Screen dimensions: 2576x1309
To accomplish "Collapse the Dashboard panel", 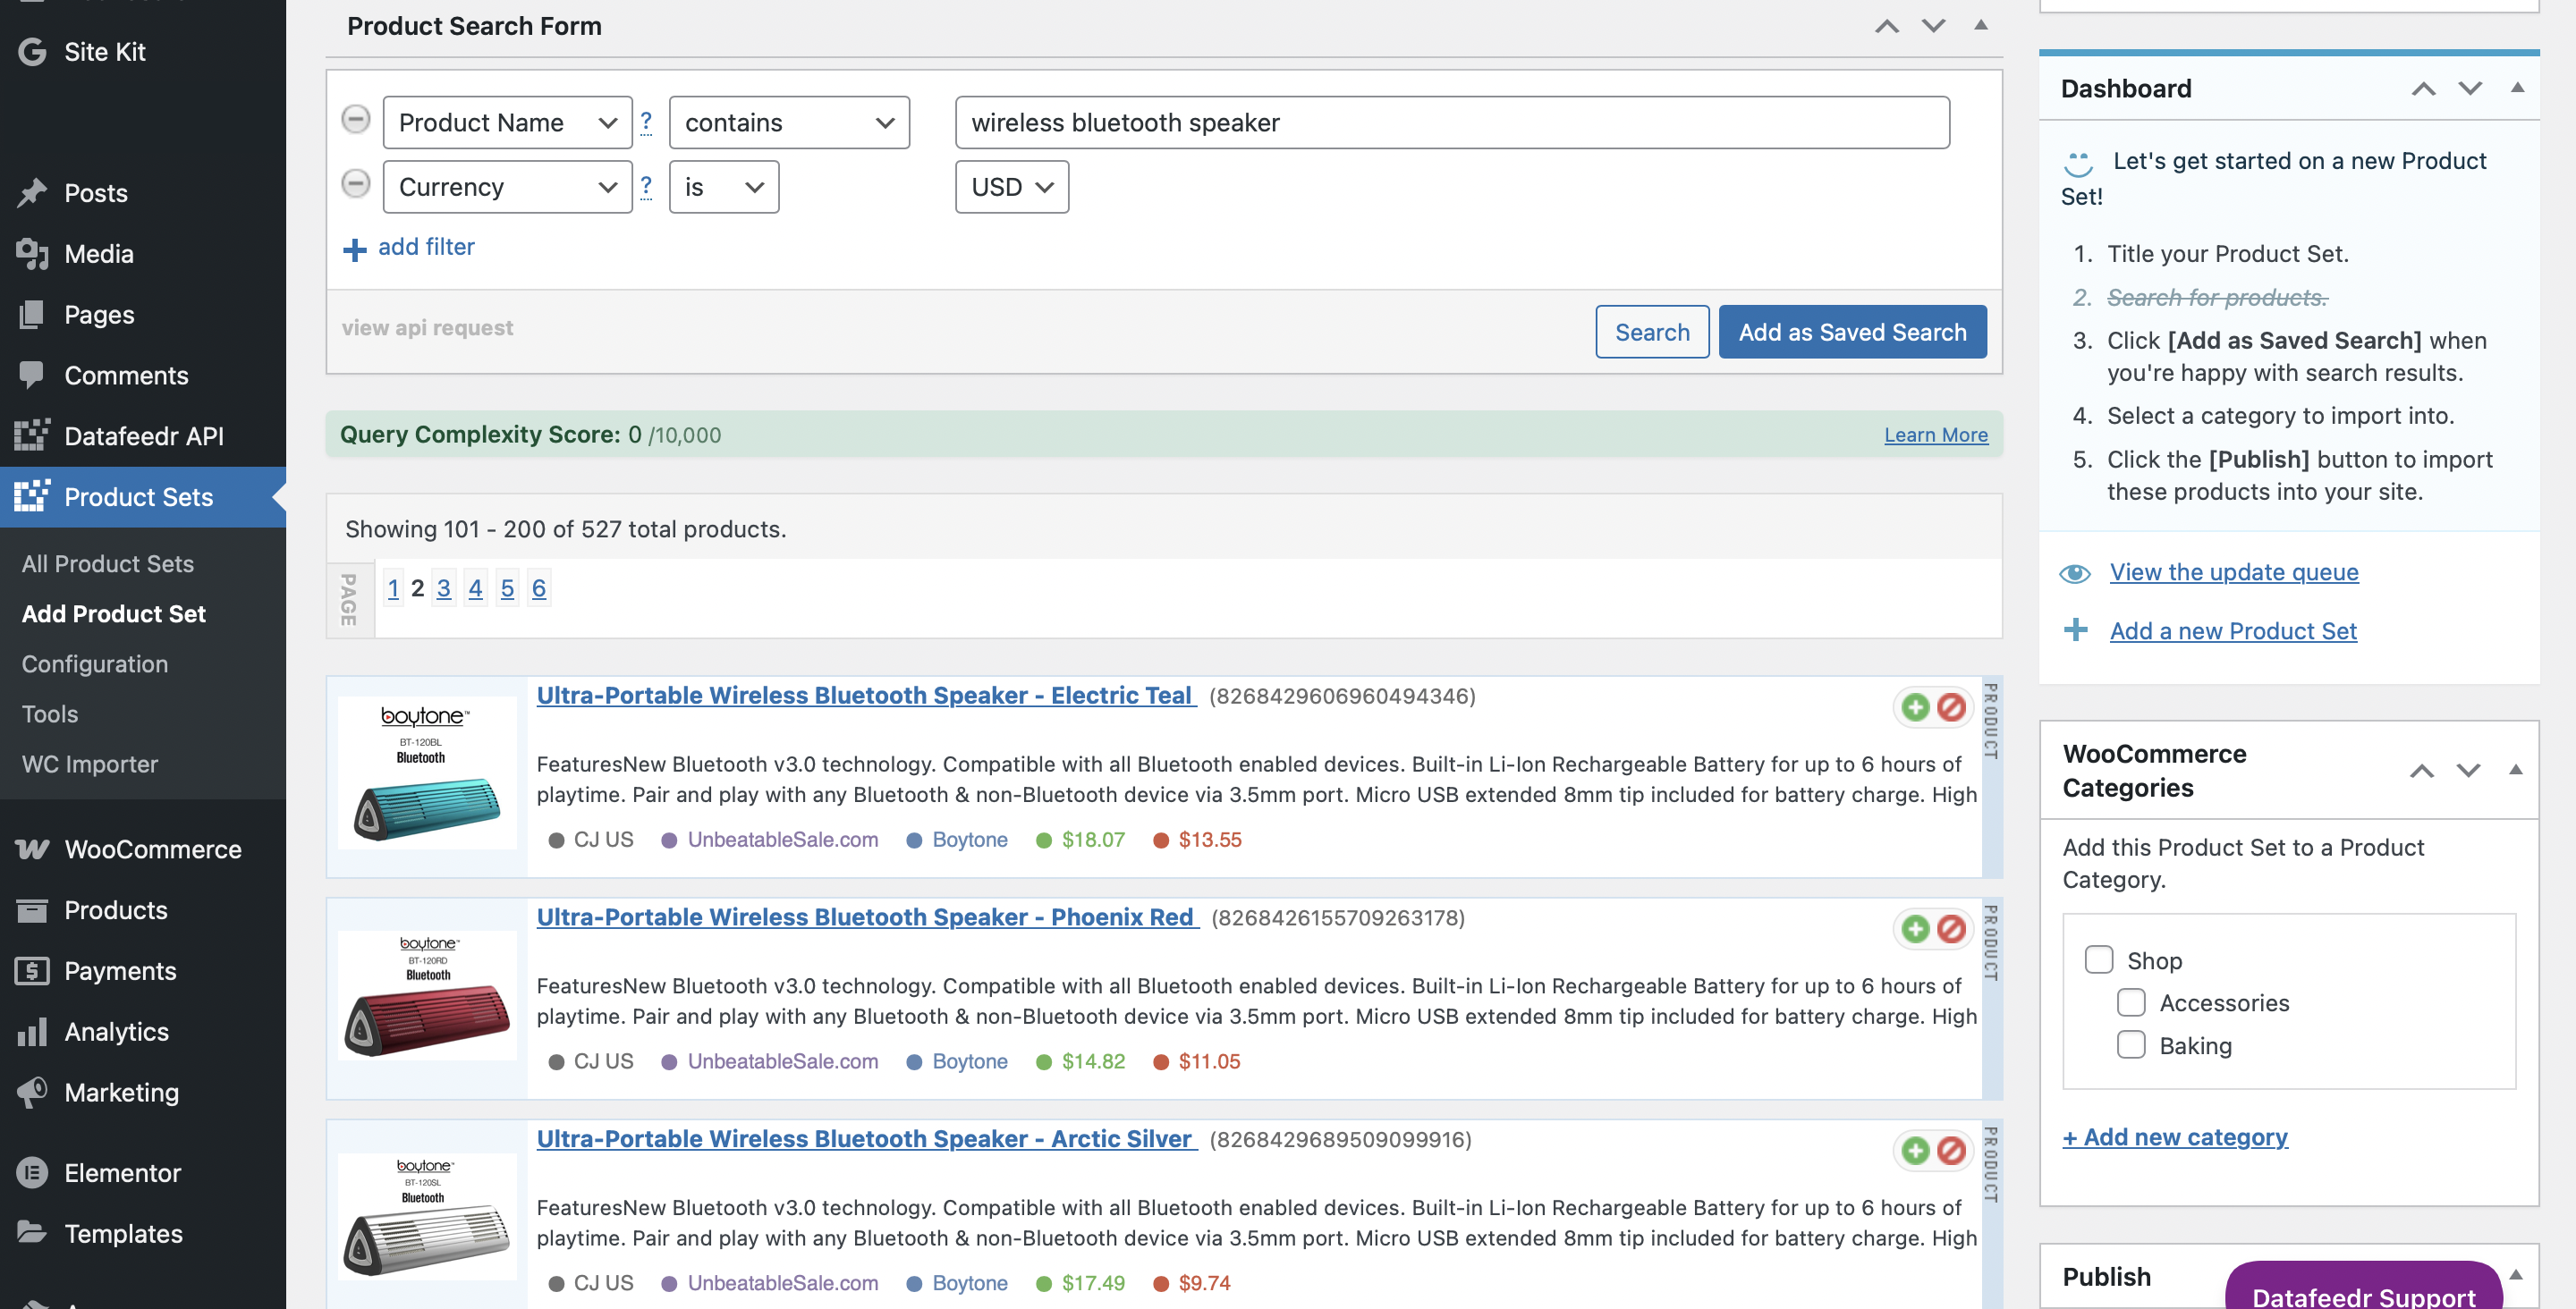I will pos(2517,88).
